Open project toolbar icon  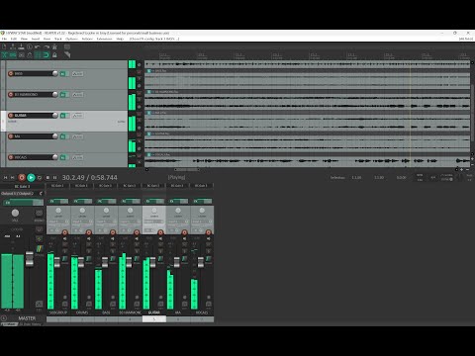pyautogui.click(x=13, y=47)
